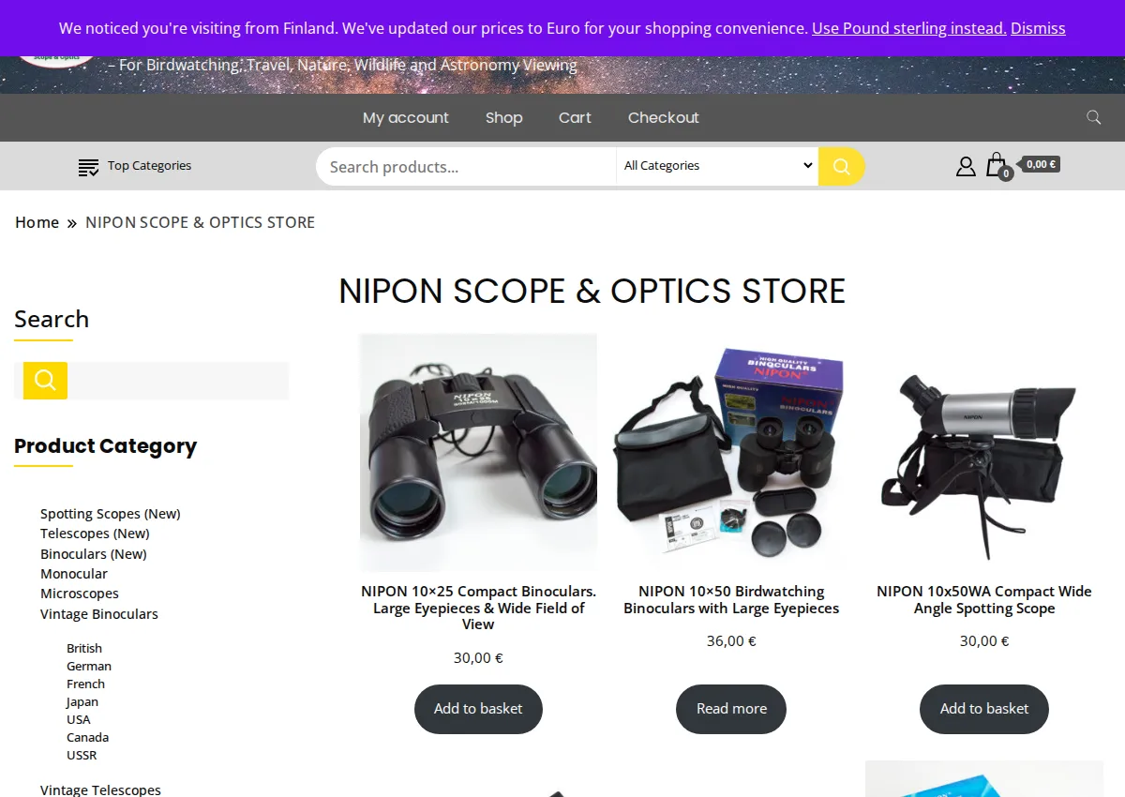Viewport: 1125px width, 797px height.
Task: Open NIPON 10×50 Birdwatching Binoculars product image
Action: tap(731, 453)
